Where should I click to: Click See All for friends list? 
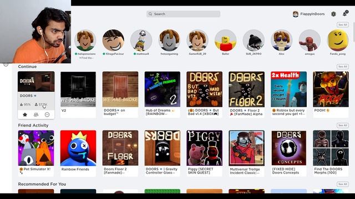click(343, 25)
